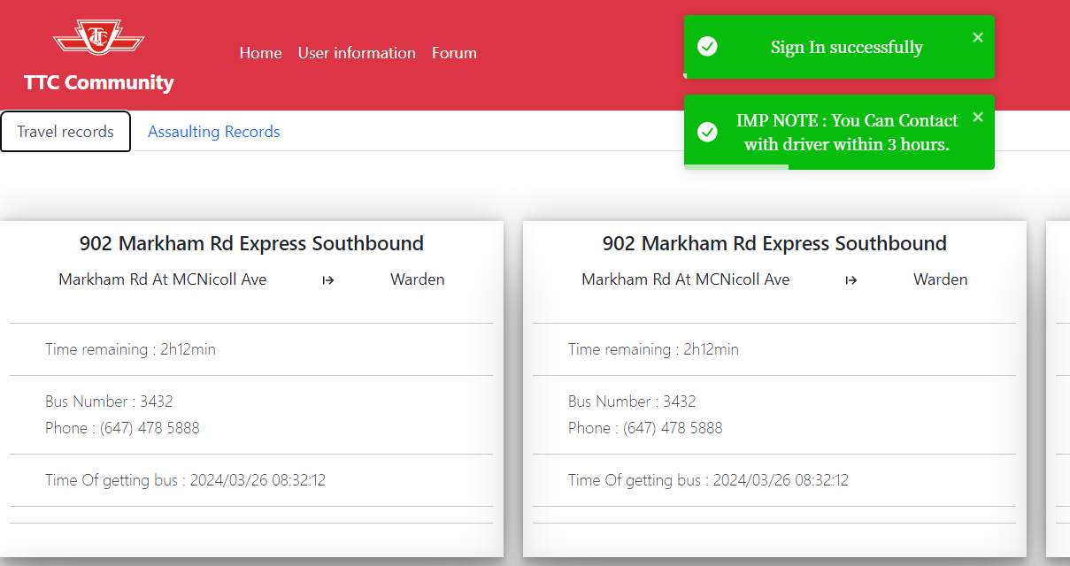Select the Travel records tab
Image resolution: width=1070 pixels, height=566 pixels.
pyautogui.click(x=65, y=132)
